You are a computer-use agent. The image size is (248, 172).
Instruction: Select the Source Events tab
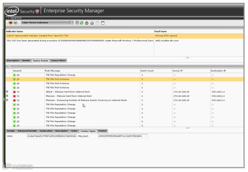click(x=40, y=61)
